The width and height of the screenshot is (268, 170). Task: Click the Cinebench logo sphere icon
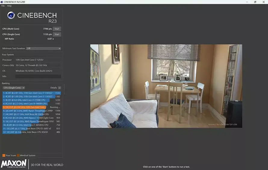[x=11, y=15]
